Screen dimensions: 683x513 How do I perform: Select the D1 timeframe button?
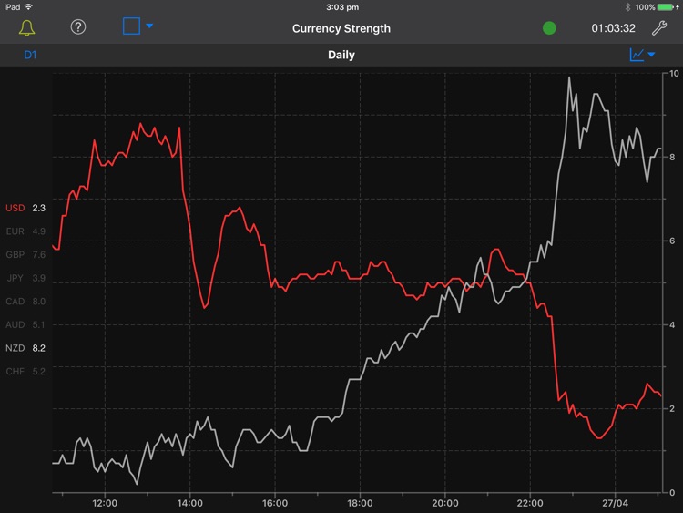[30, 55]
